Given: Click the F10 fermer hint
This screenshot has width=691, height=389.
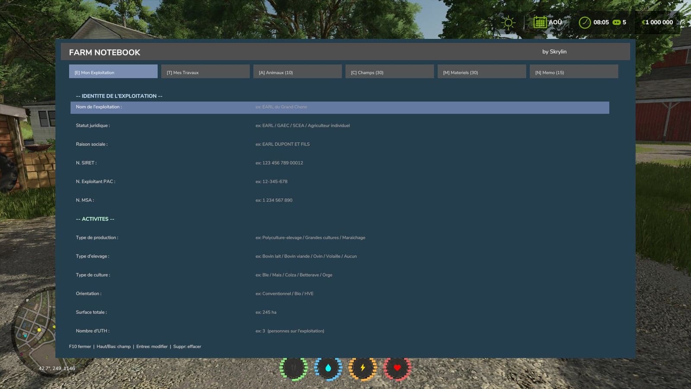Looking at the screenshot, I should 80,347.
